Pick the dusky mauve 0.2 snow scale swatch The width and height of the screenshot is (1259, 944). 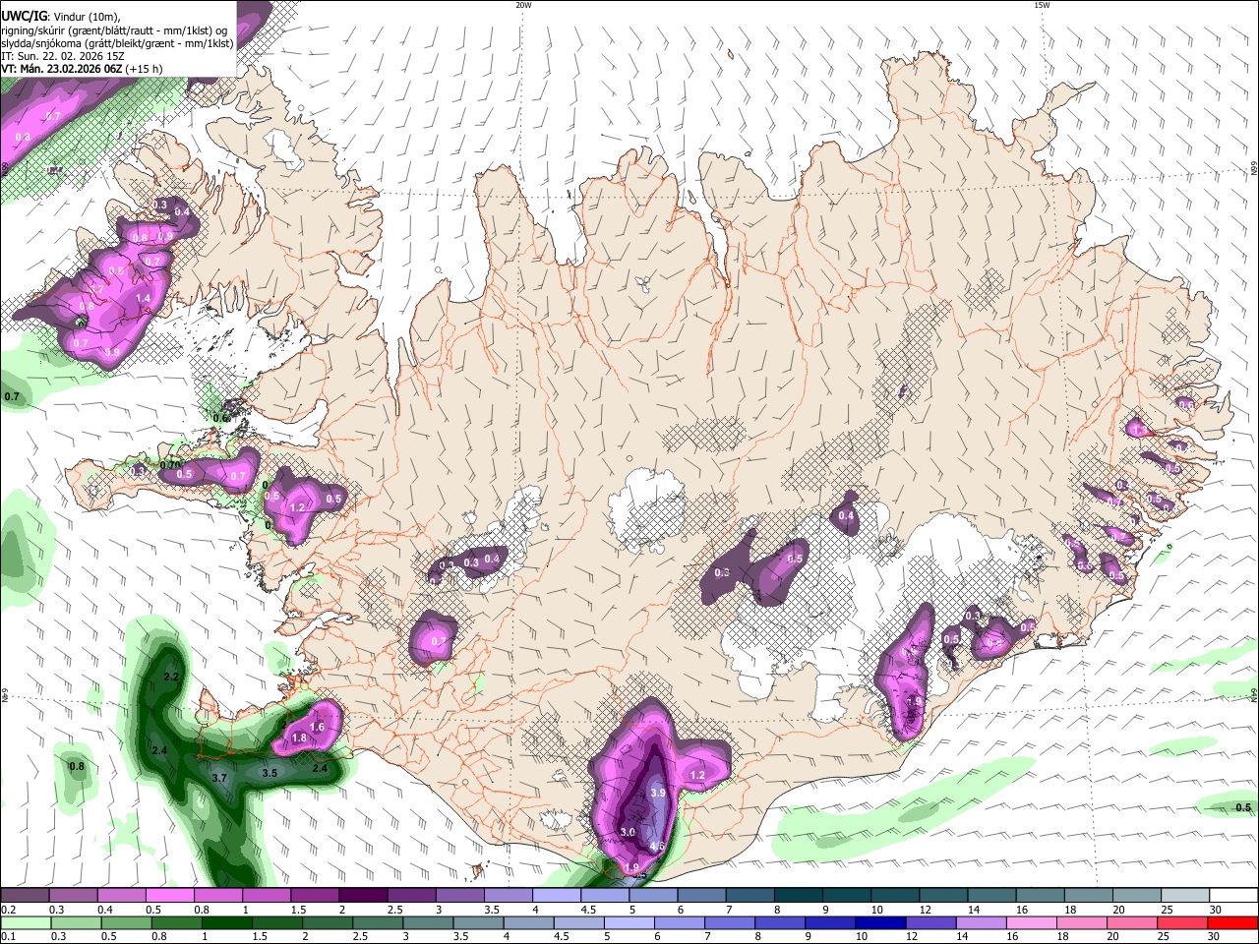(26, 897)
